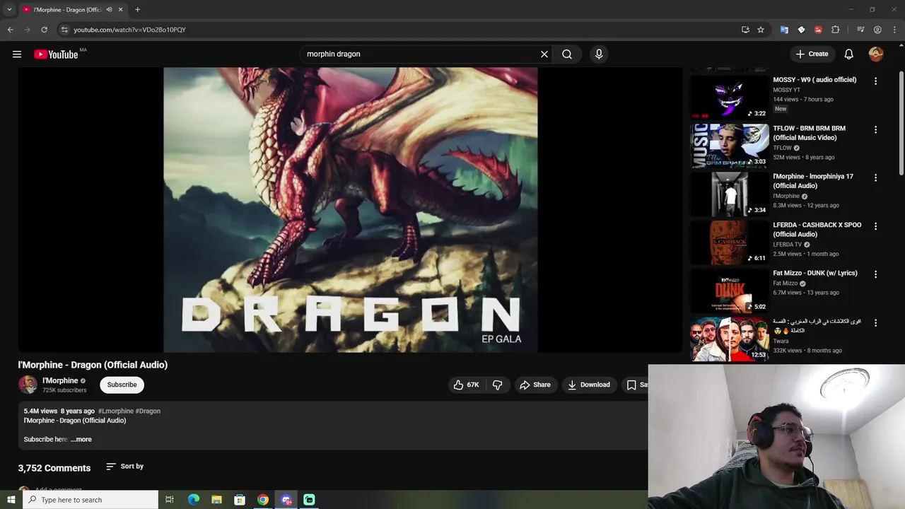Image resolution: width=905 pixels, height=509 pixels.
Task: Bookmark this page with the star
Action: pyautogui.click(x=761, y=30)
